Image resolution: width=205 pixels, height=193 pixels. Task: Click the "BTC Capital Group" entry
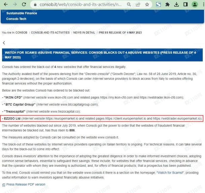tap(50, 105)
